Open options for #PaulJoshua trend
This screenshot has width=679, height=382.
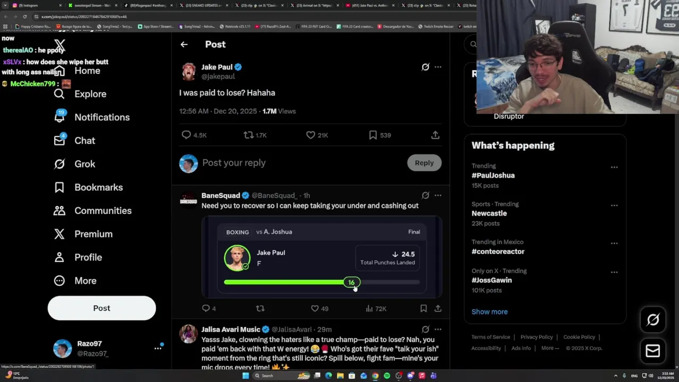(614, 167)
